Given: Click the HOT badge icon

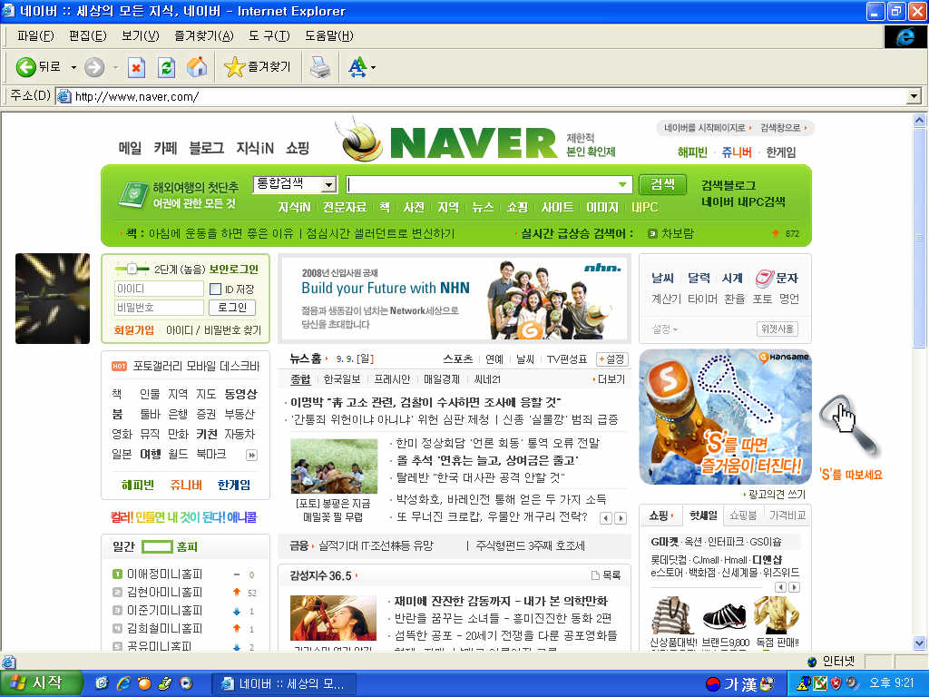Looking at the screenshot, I should coord(119,367).
